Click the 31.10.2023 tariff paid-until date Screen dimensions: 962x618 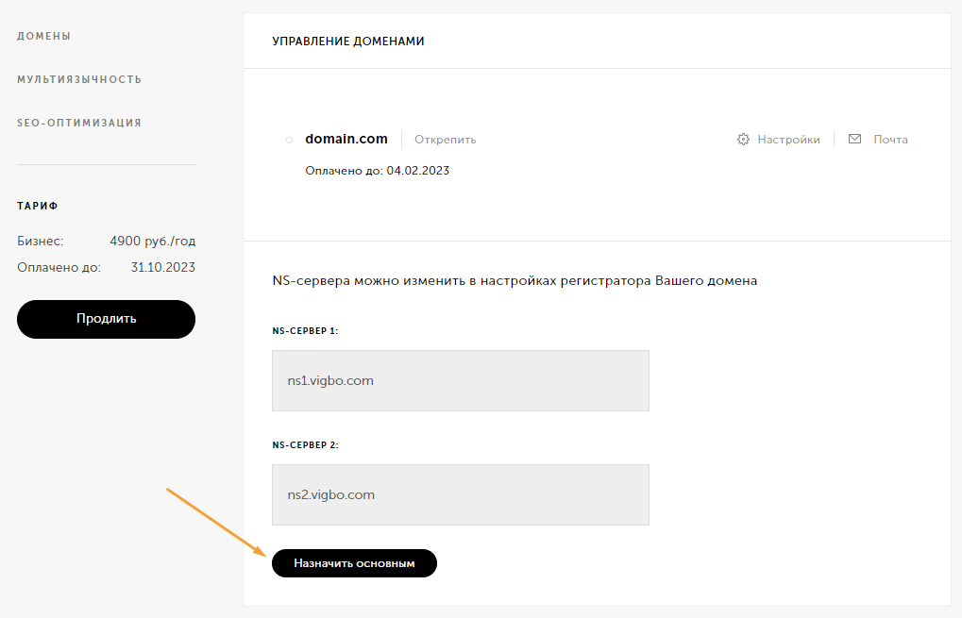coord(162,267)
